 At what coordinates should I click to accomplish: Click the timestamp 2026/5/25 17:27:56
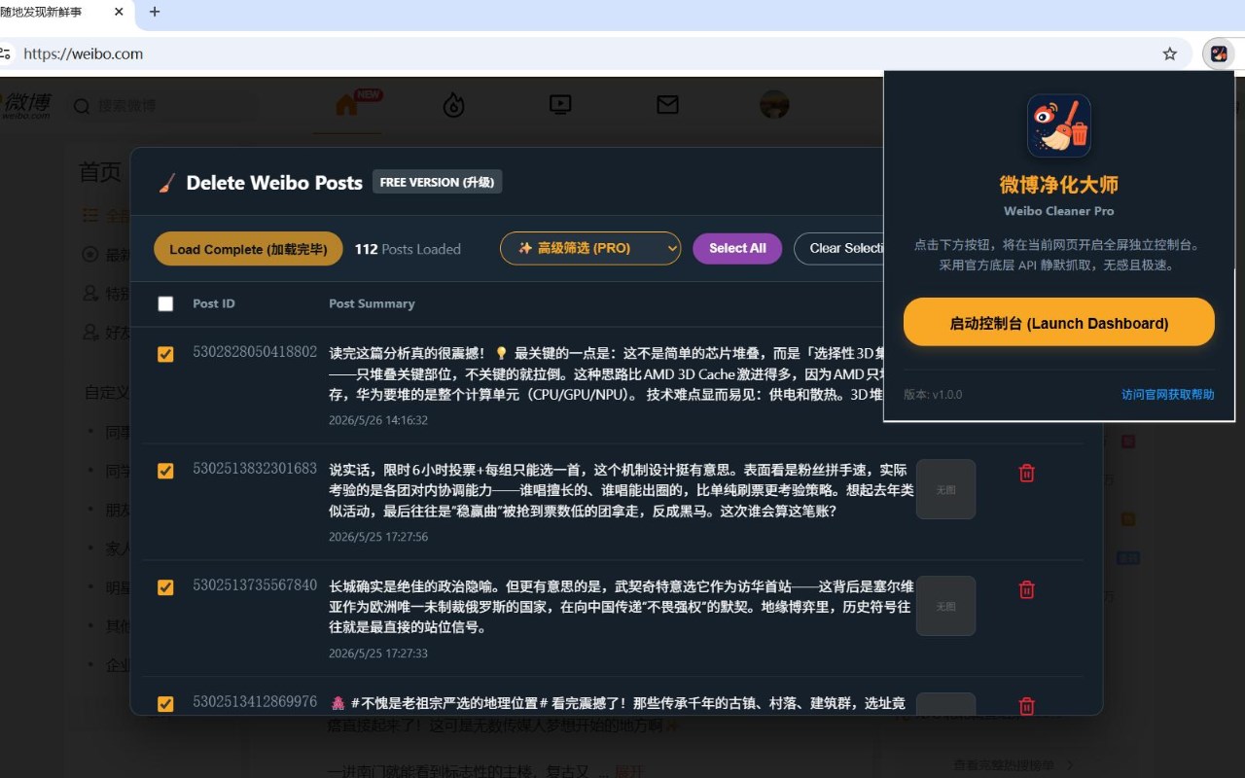coord(378,537)
